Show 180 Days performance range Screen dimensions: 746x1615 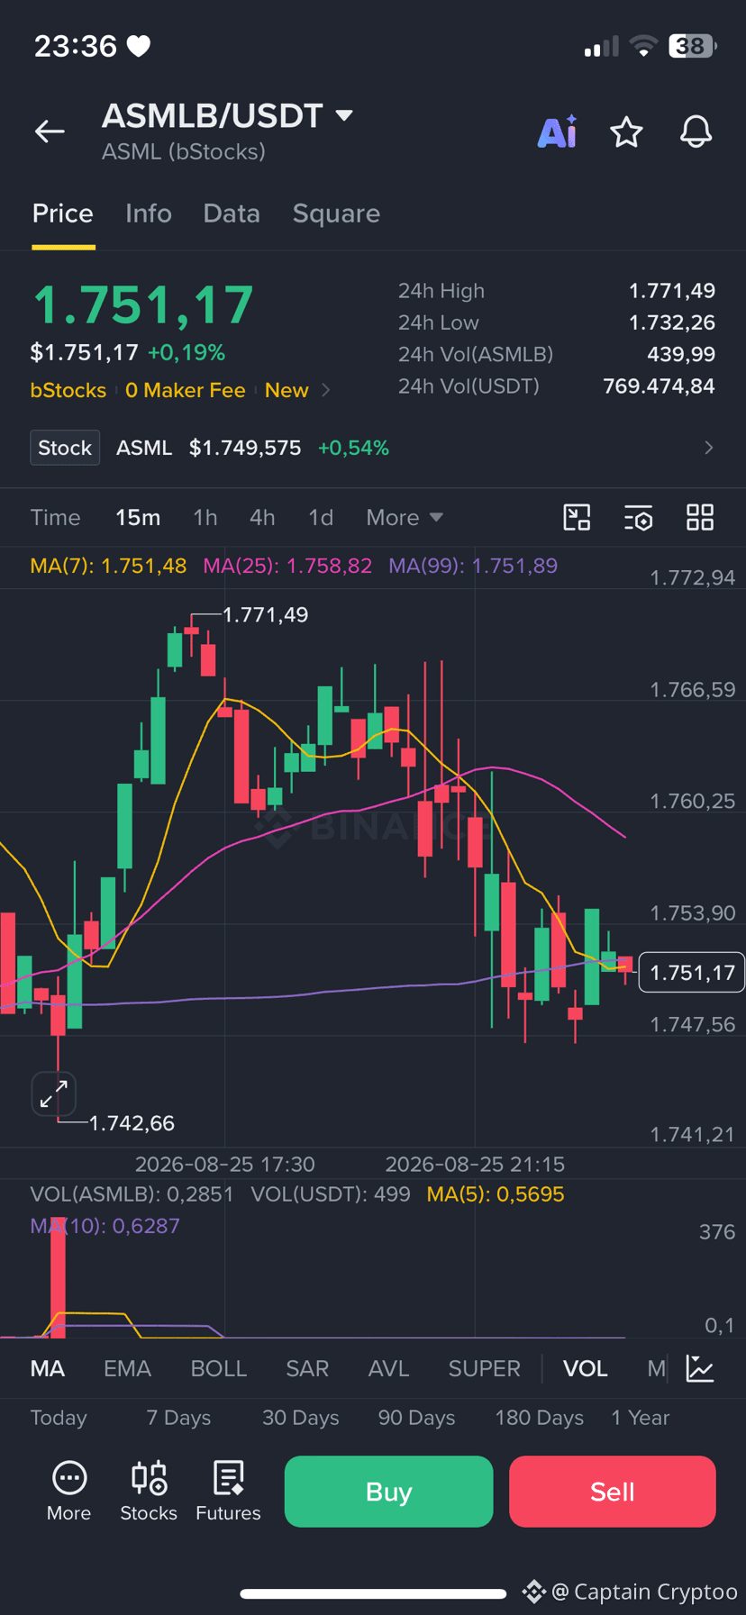pyautogui.click(x=539, y=1418)
